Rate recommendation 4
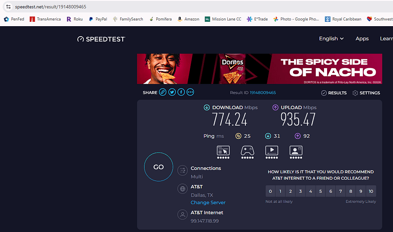 (310, 191)
